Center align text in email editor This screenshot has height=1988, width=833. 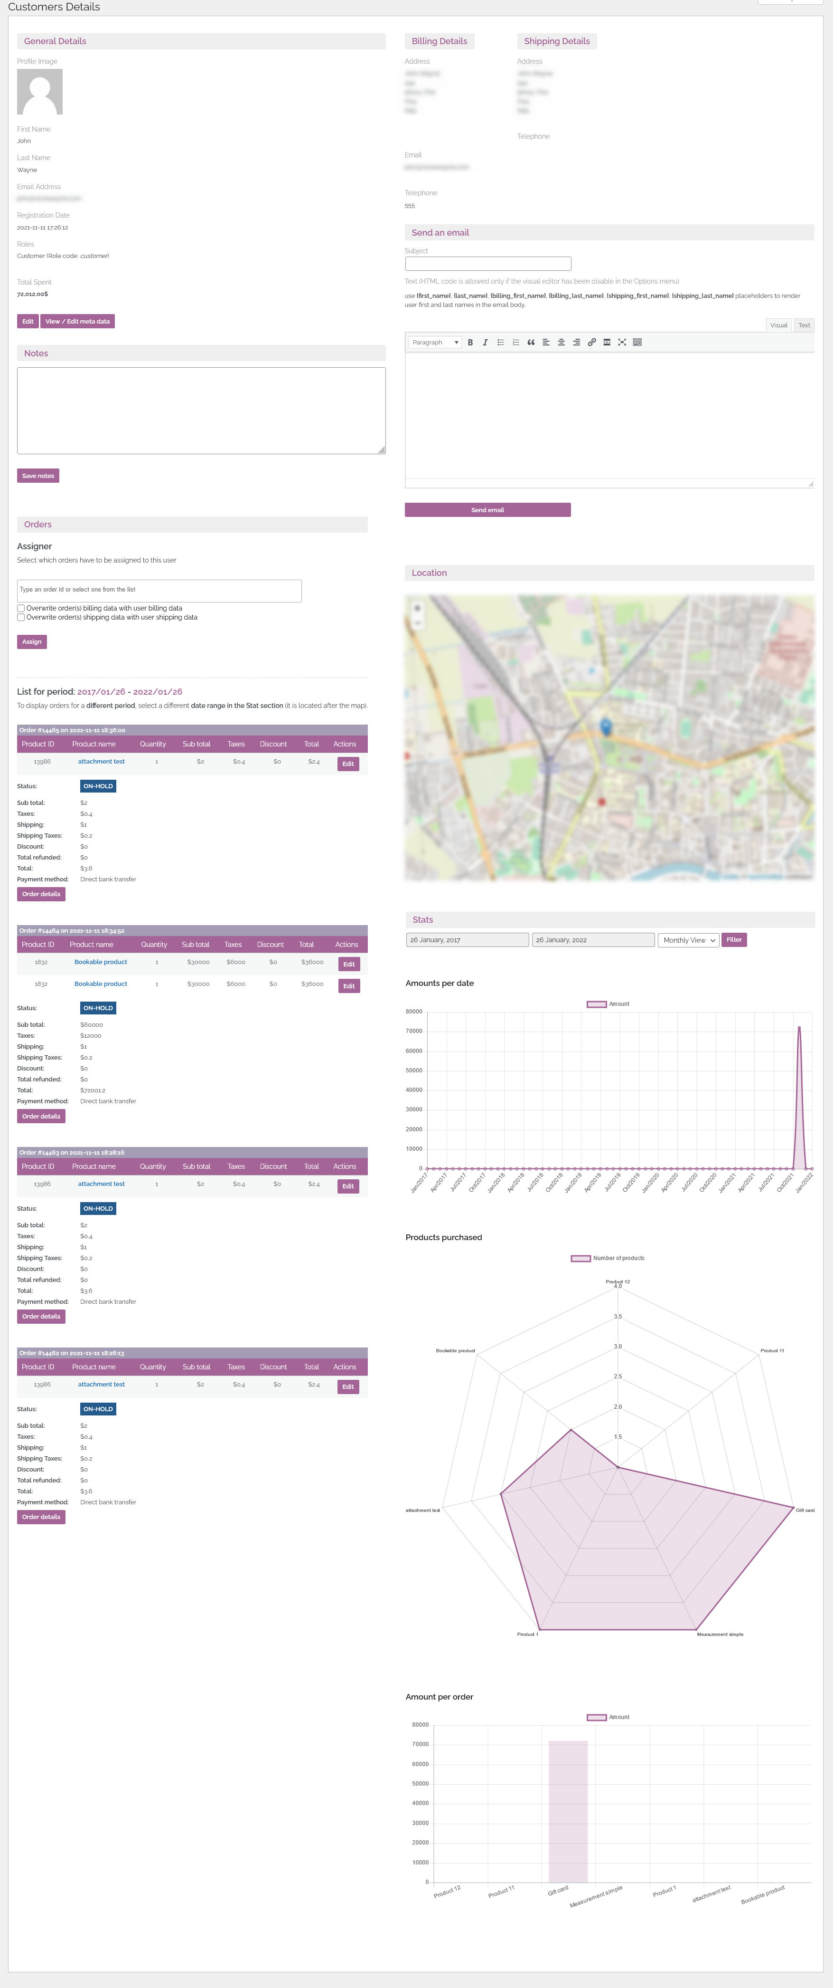[561, 343]
